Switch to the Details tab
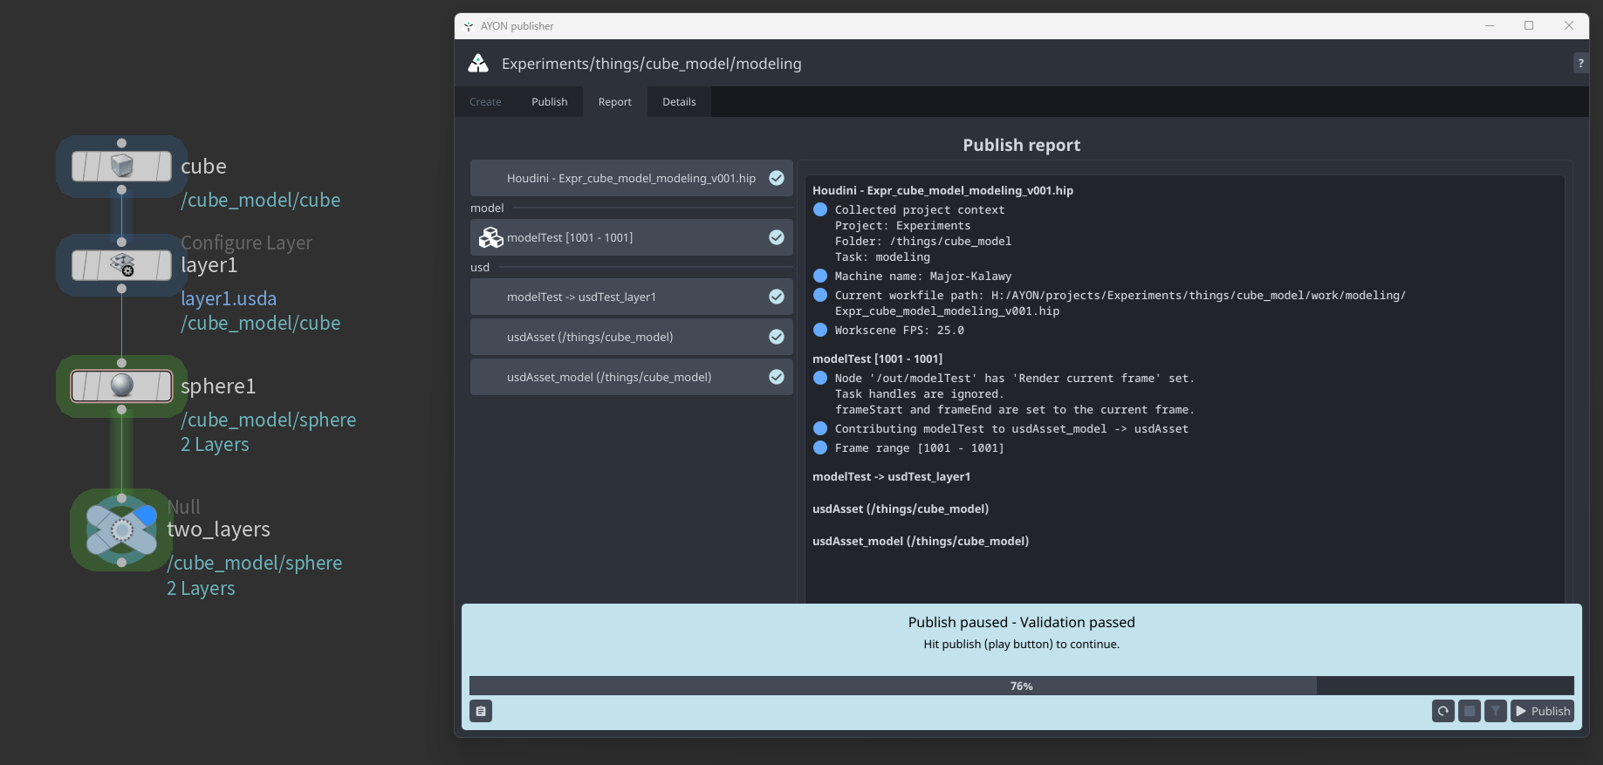 click(679, 102)
